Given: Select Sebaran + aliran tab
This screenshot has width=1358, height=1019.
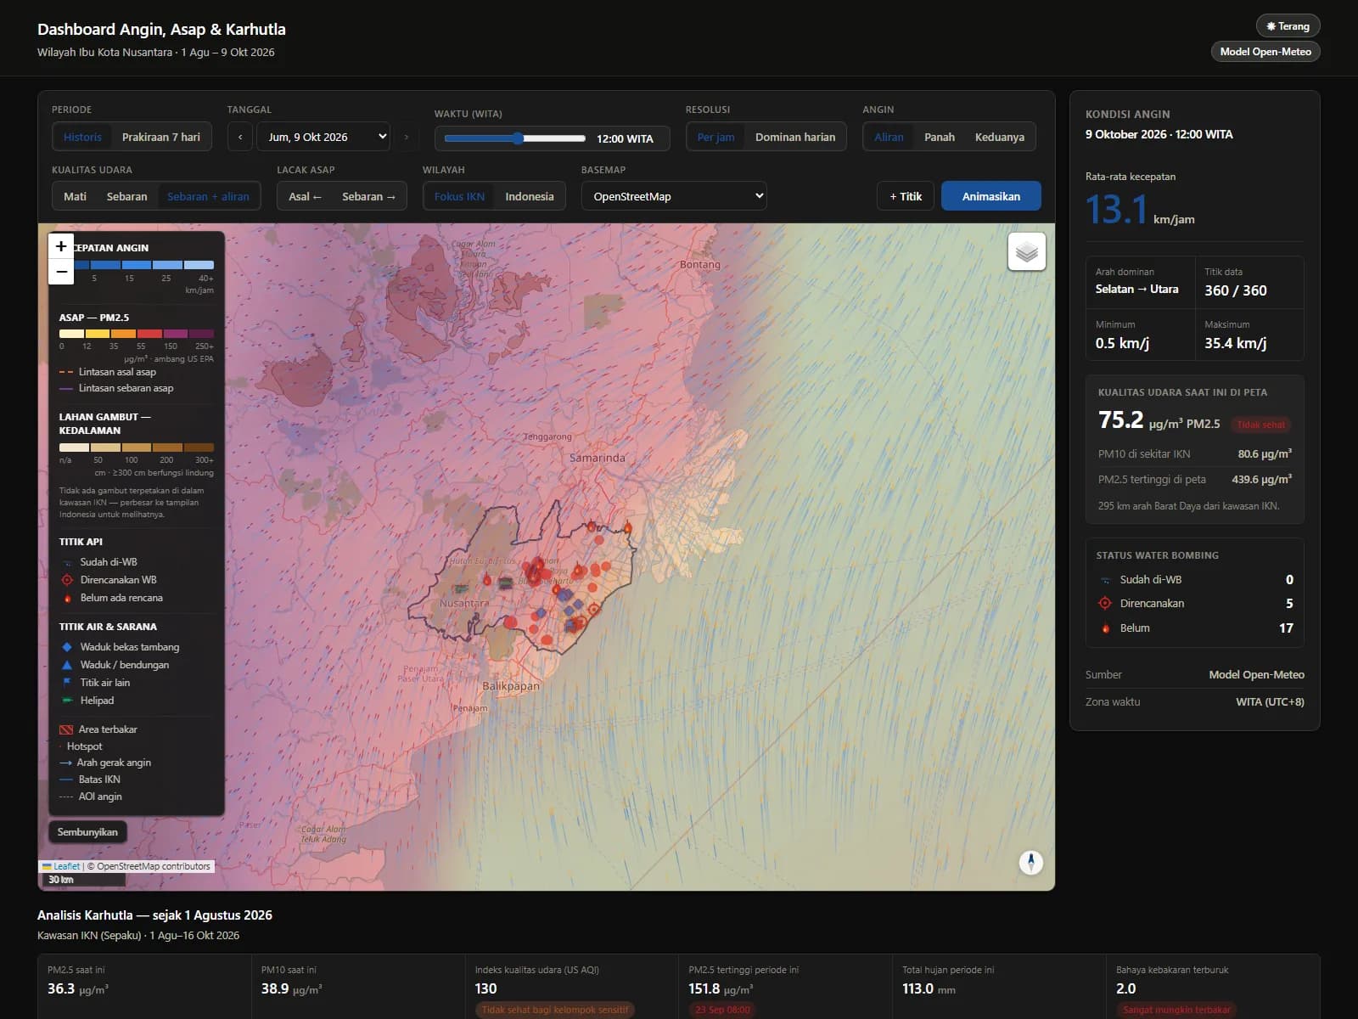Looking at the screenshot, I should pyautogui.click(x=208, y=196).
